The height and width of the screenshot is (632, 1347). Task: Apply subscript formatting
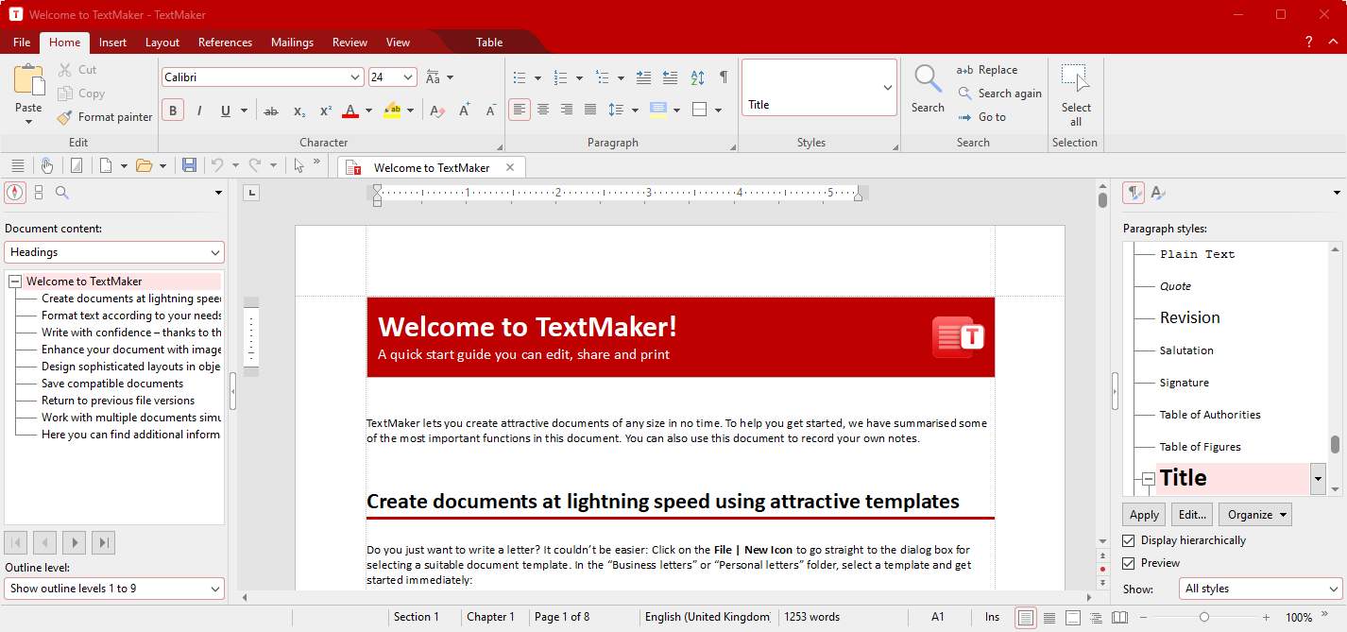tap(298, 111)
